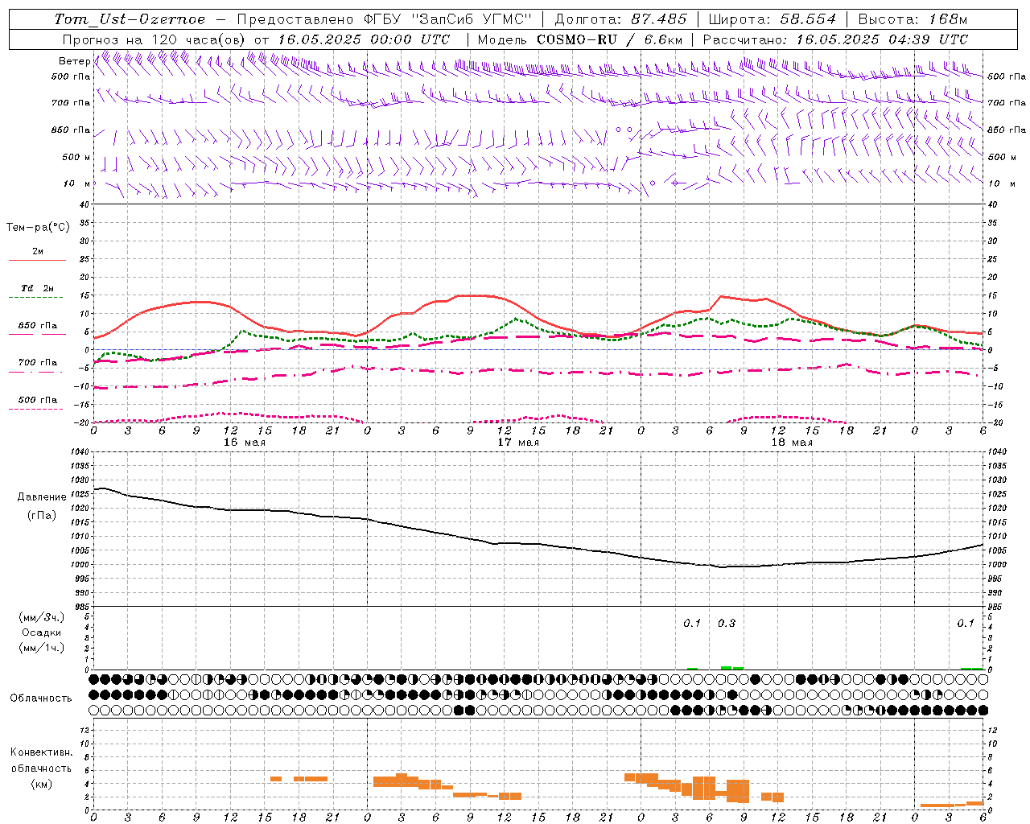This screenshot has height=824, width=1030.
Task: Click the '(мм/1ч.)' precipitation unit label
Action: pyautogui.click(x=42, y=648)
